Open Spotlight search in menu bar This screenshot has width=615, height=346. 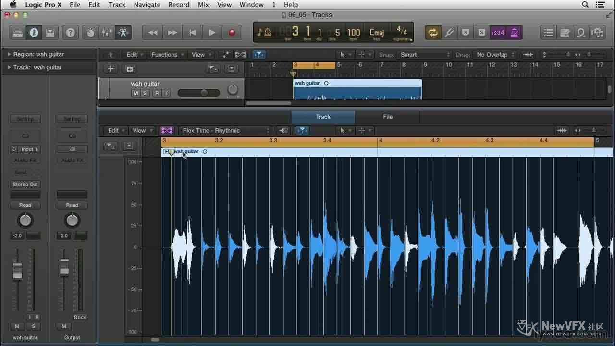pyautogui.click(x=585, y=5)
